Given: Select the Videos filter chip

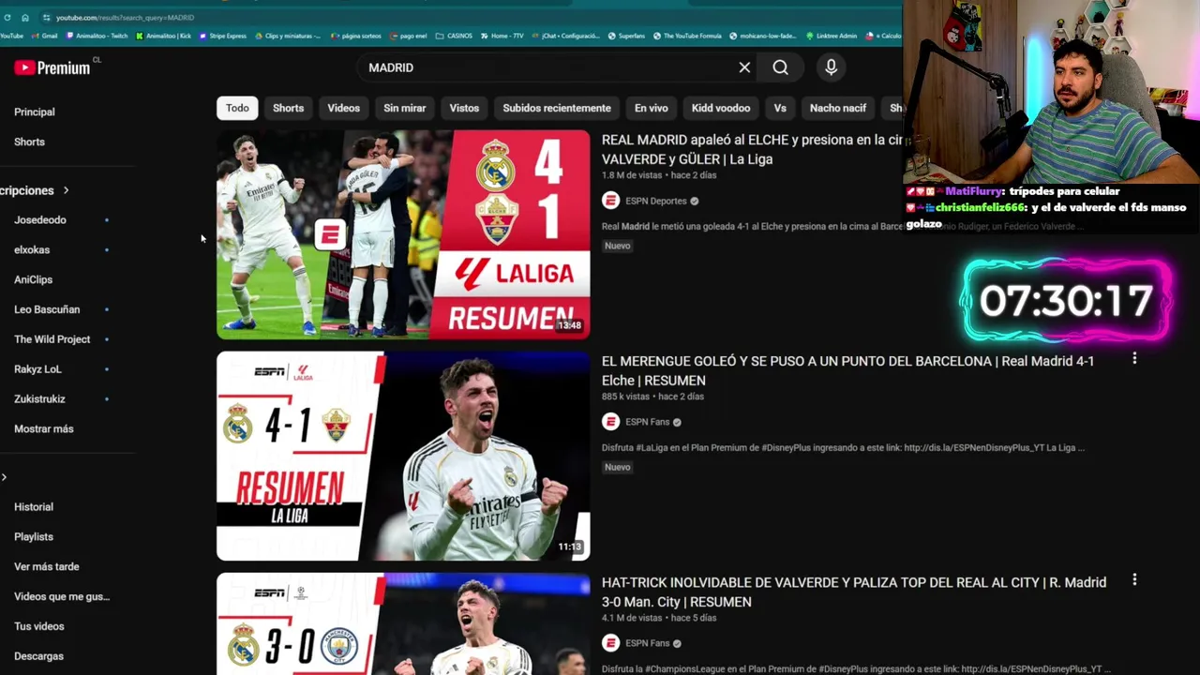Looking at the screenshot, I should click(x=343, y=108).
